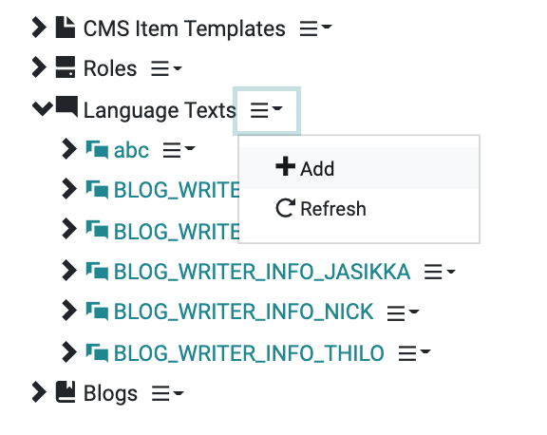Choose Add from the dropdown menu
This screenshot has width=547, height=435.
359,168
